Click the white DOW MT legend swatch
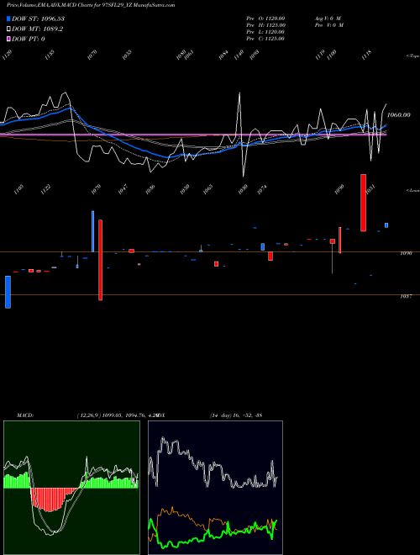 [8, 29]
